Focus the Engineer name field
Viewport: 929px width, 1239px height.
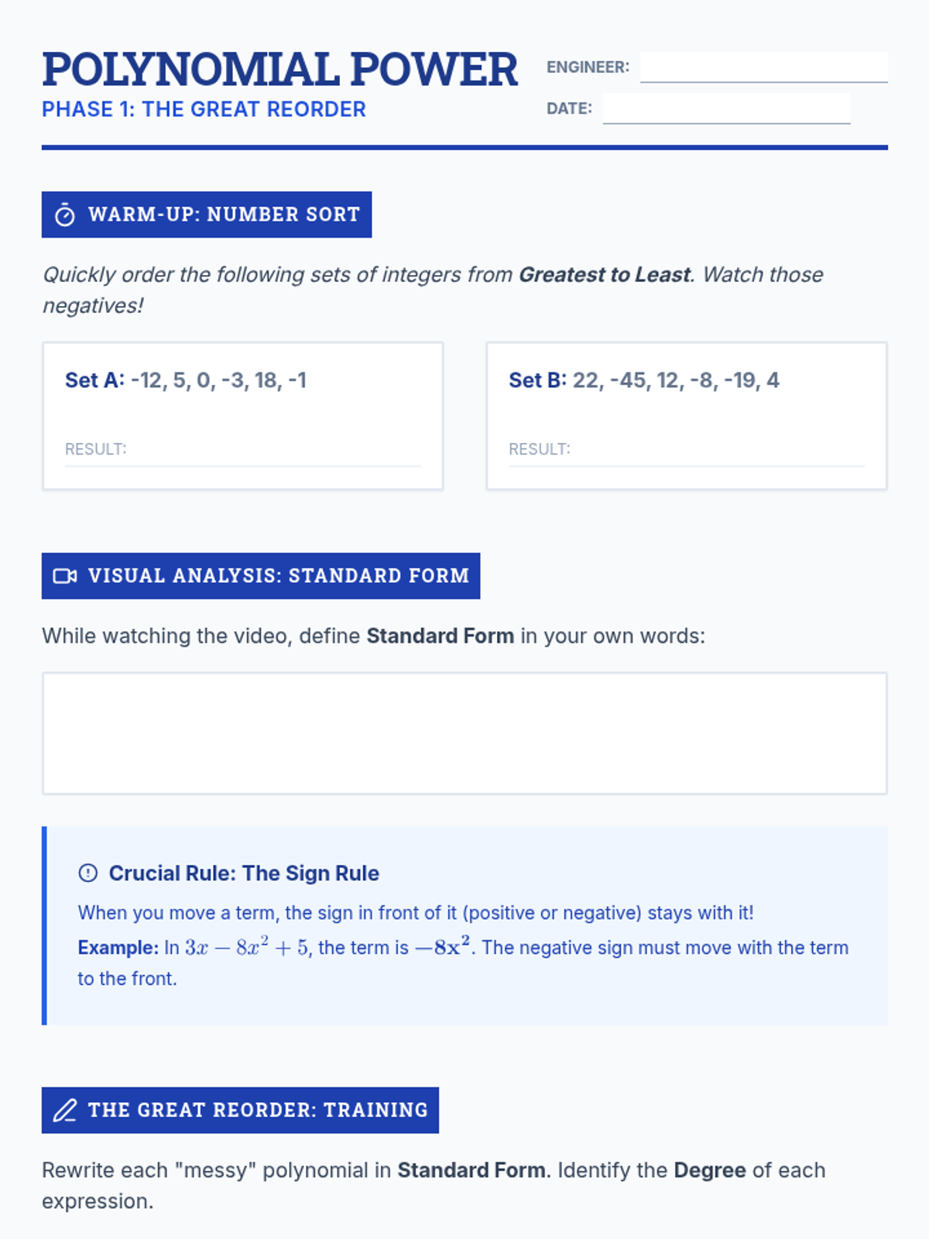[x=763, y=67]
